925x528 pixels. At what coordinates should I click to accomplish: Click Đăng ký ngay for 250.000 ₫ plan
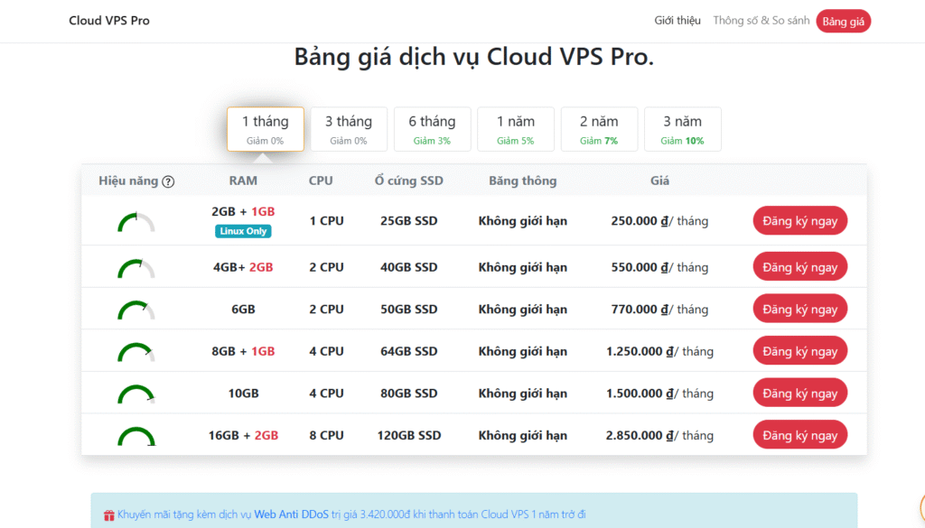(x=799, y=221)
